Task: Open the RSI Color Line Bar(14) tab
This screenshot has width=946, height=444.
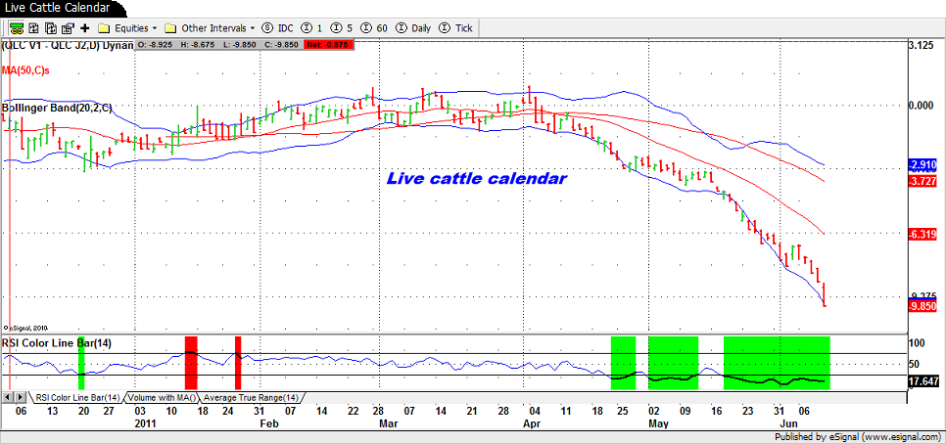Action: (77, 398)
